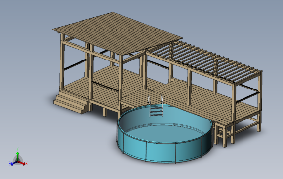Select the solid plank roof over the deck
The width and height of the screenshot is (283, 179).
click(118, 33)
